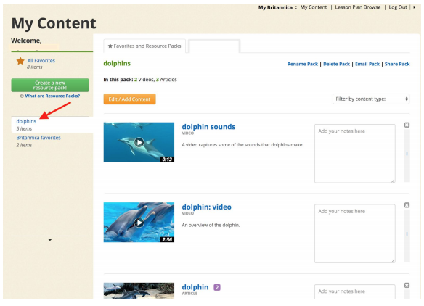
Task: Click the orange All Favorites star icon
Action: pyautogui.click(x=20, y=61)
